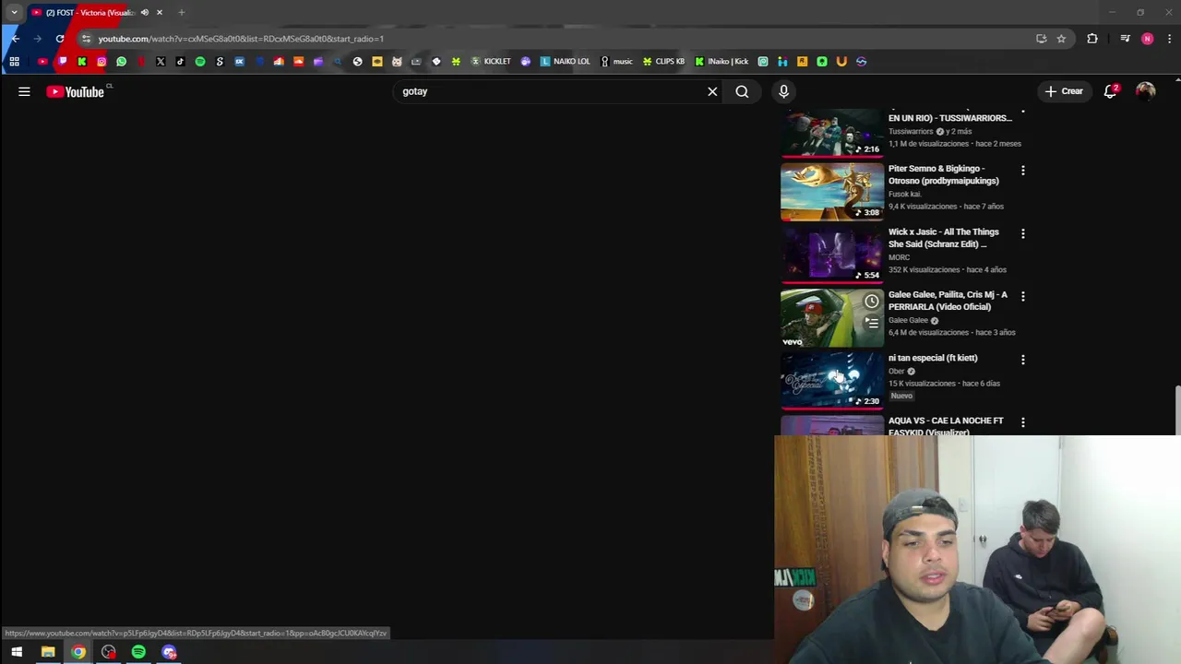Open options for Wick x Jasic video
Image resolution: width=1181 pixels, height=664 pixels.
click(1022, 233)
